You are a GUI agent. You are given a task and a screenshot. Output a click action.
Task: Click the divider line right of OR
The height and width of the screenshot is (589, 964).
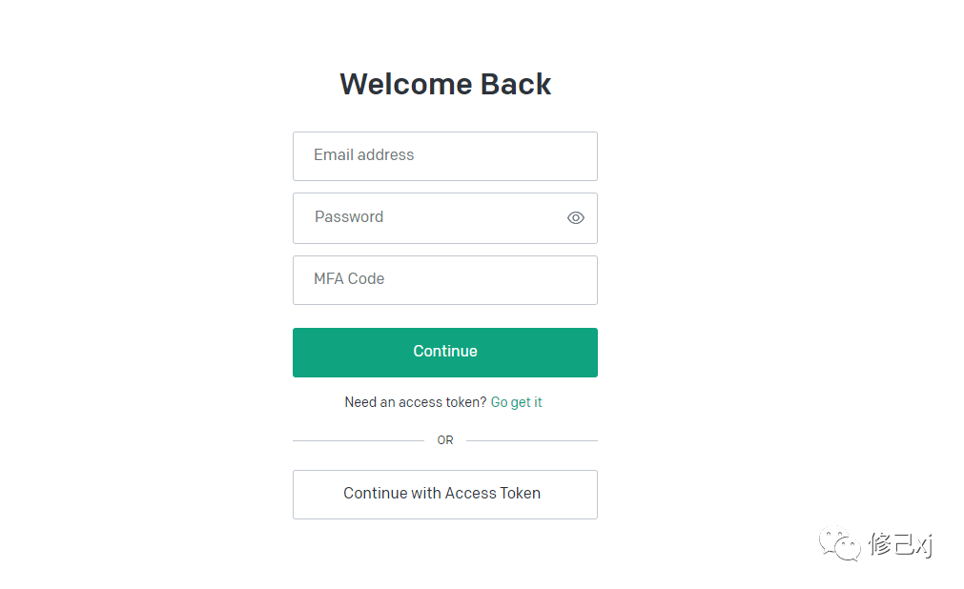[532, 441]
